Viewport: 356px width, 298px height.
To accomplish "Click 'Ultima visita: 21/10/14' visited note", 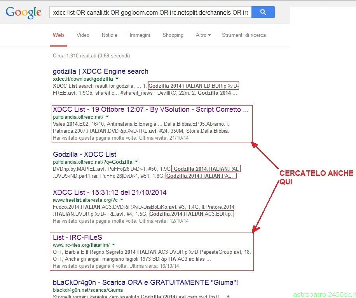I will (164, 138).
